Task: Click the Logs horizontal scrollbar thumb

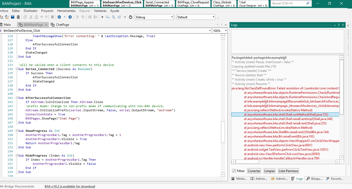Action: [x=247, y=162]
